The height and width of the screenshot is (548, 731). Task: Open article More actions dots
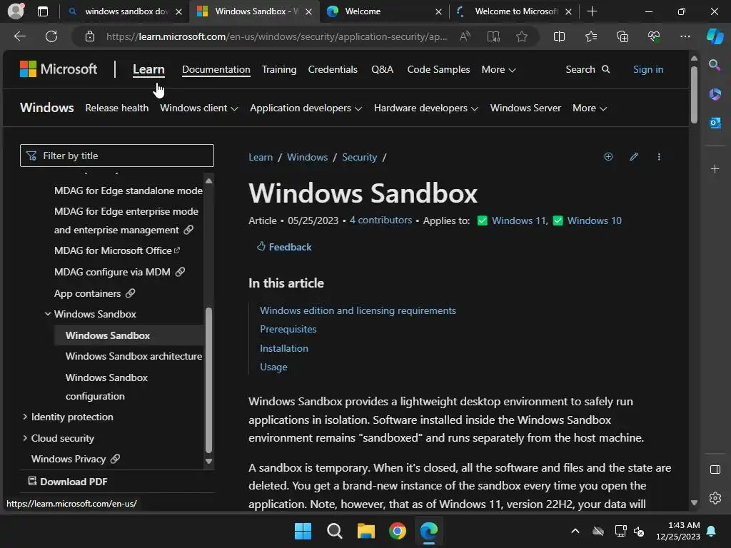pyautogui.click(x=659, y=156)
